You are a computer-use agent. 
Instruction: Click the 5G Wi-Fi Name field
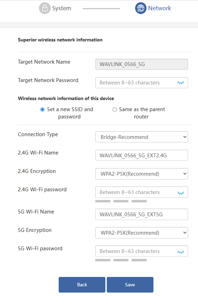coord(142,214)
